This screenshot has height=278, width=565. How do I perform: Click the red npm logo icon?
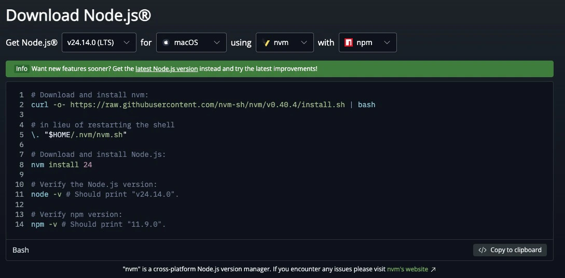tap(349, 42)
